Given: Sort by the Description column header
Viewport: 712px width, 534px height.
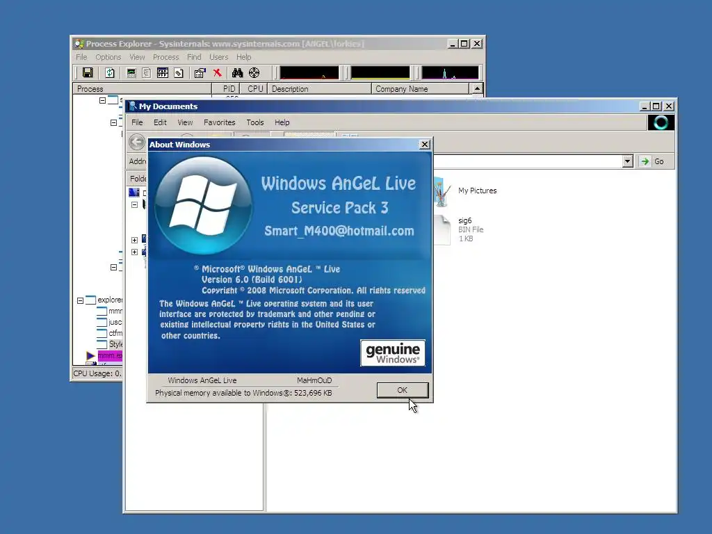Looking at the screenshot, I should click(319, 88).
